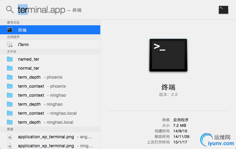
Task: Select term_context folder from ninghao.local
Action: pos(50,113)
